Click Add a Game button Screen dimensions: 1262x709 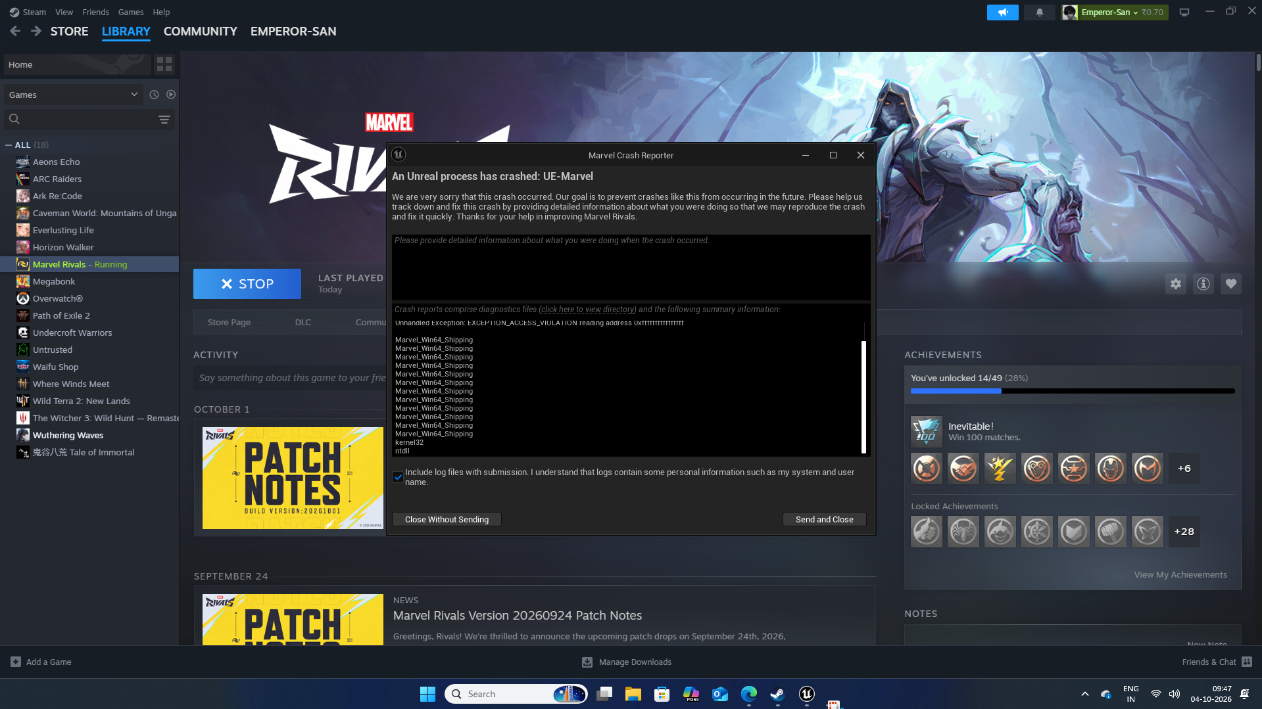(41, 662)
